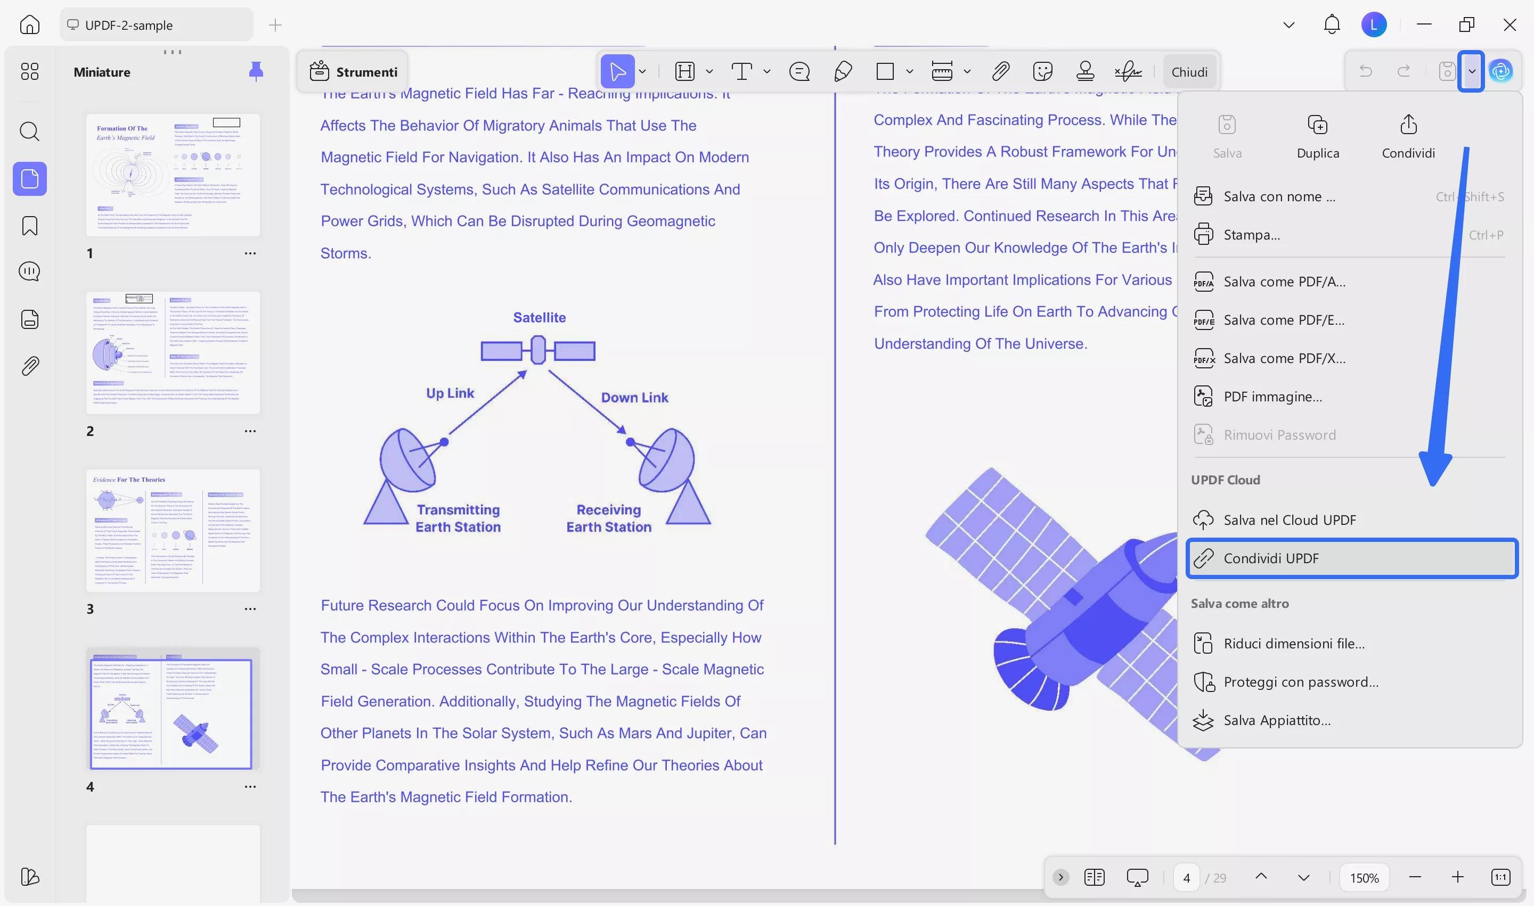This screenshot has height=906, width=1534.
Task: Open the bookmarks sidebar panel
Action: 29,226
